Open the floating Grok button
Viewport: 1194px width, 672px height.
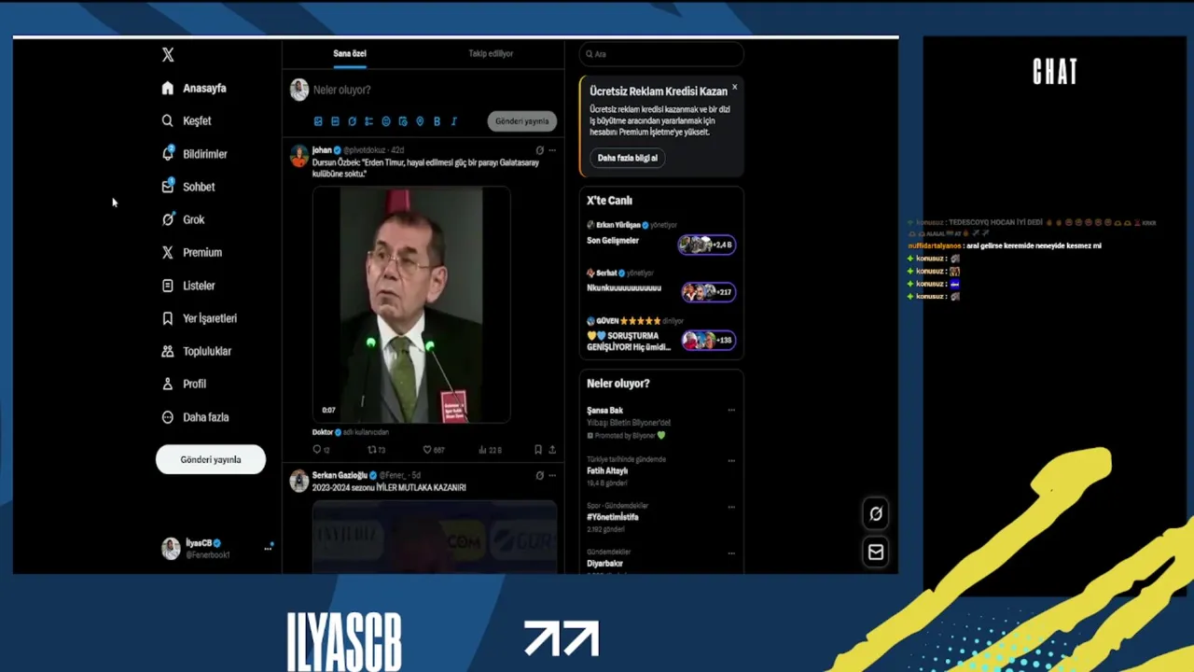[x=876, y=512]
